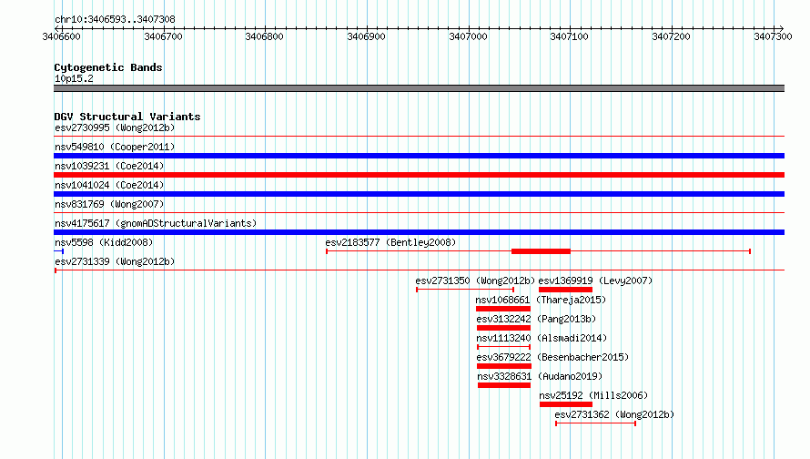Click the esv2730995 (Wong2012b) variant label
Viewport: 810px width, 459px height.
(115, 127)
